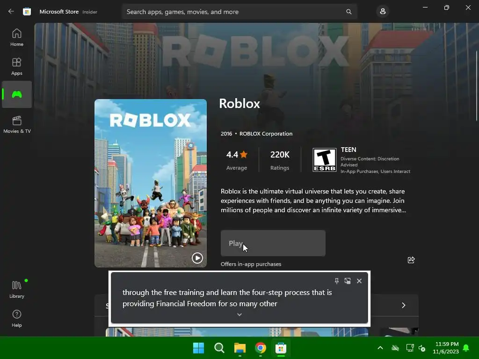Click the Play button for Roblox

[x=273, y=243]
